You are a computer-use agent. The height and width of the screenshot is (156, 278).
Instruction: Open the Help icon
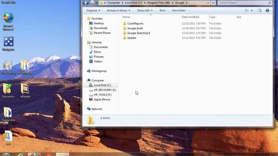[268, 10]
